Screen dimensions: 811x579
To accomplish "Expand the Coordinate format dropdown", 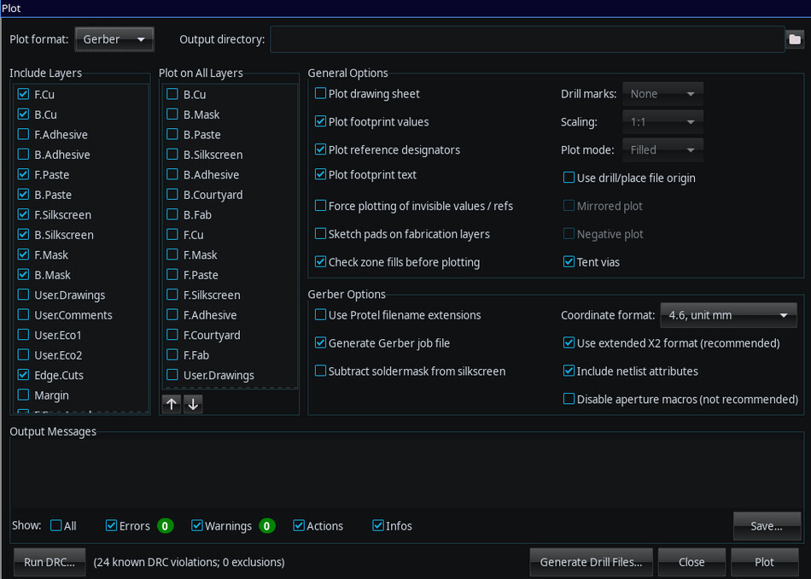I will coord(727,315).
